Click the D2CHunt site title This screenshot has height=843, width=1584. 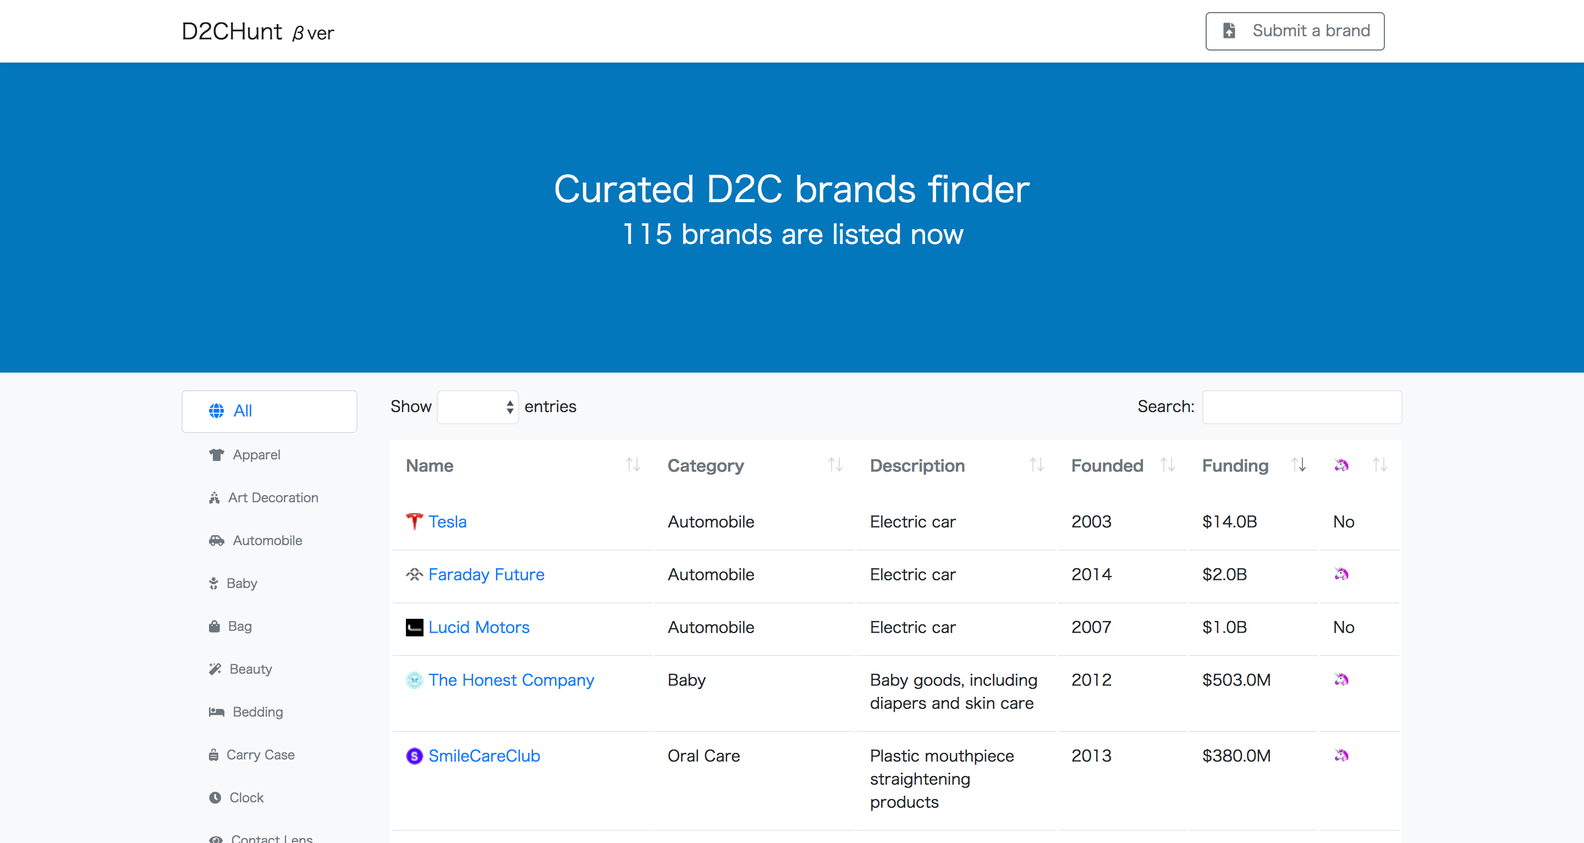[x=232, y=31]
